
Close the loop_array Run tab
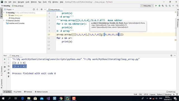[x=21, y=56]
